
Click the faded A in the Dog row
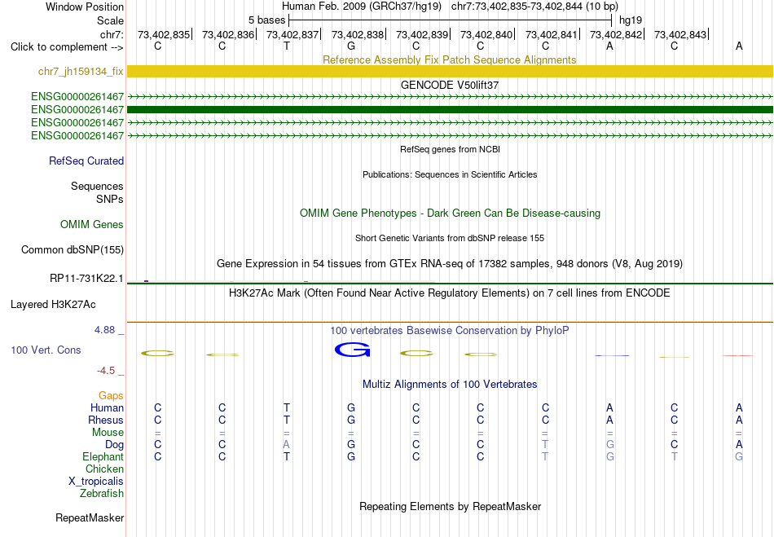pos(286,445)
